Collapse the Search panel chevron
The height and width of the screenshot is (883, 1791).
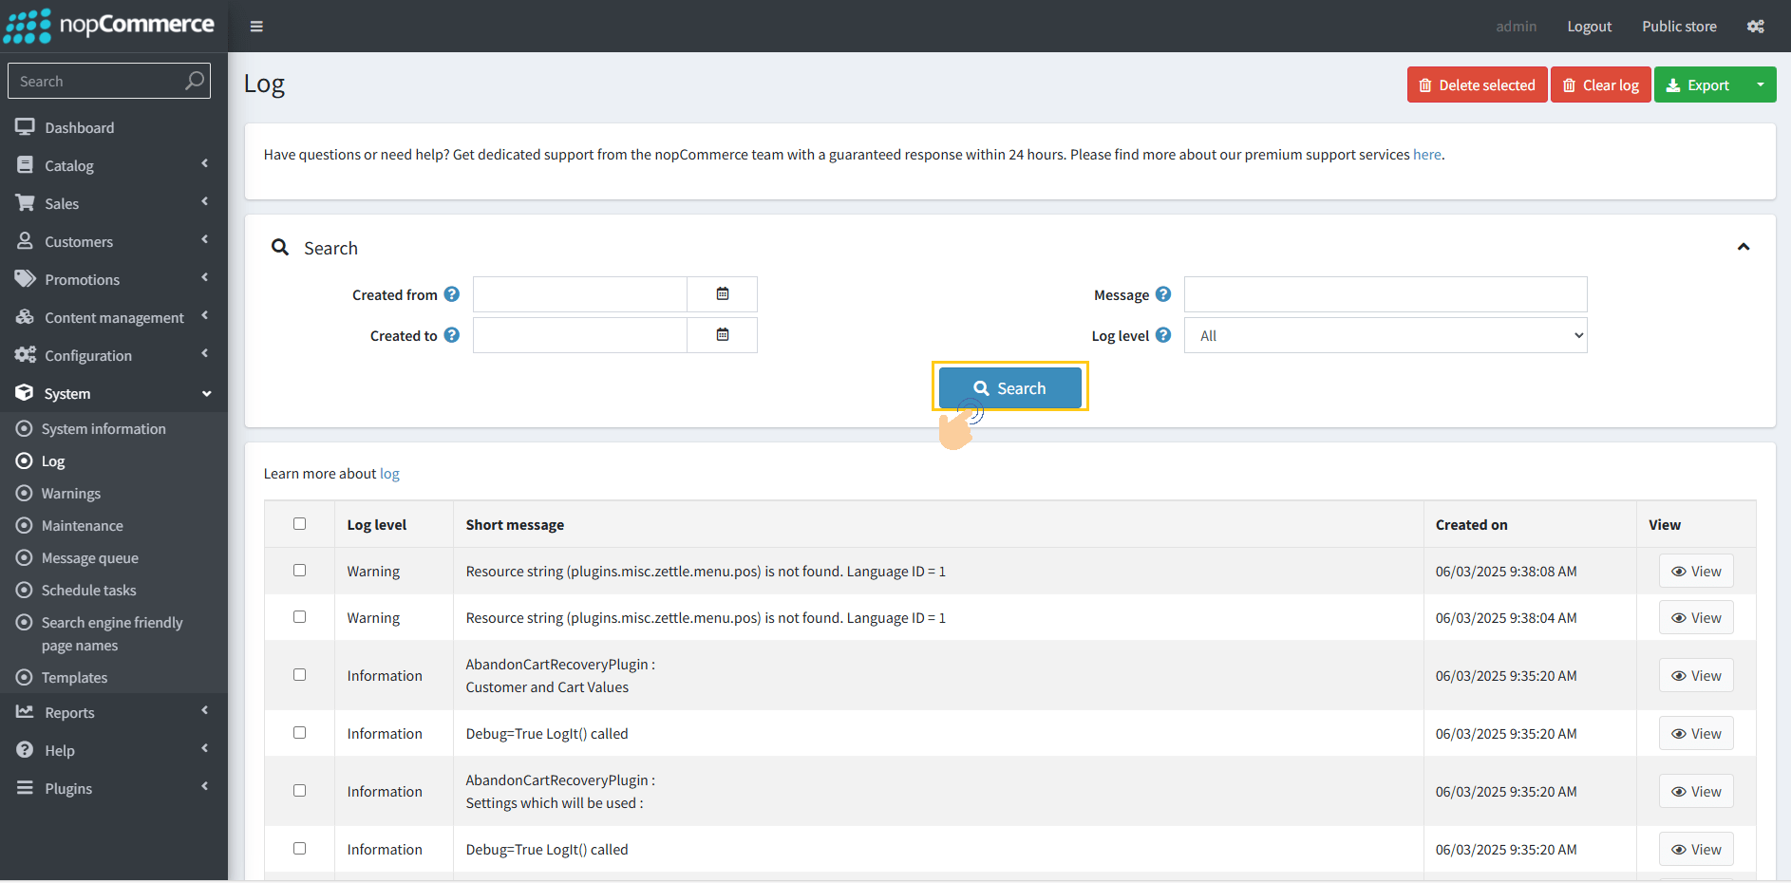click(1743, 247)
